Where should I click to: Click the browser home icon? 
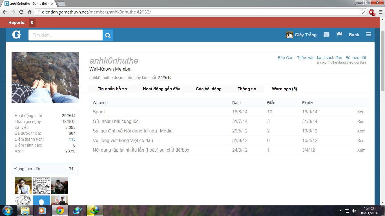click(x=29, y=12)
